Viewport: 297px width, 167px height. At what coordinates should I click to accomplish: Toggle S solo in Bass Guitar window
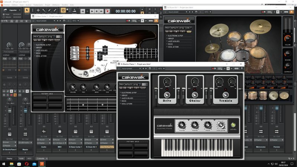coord(139,21)
